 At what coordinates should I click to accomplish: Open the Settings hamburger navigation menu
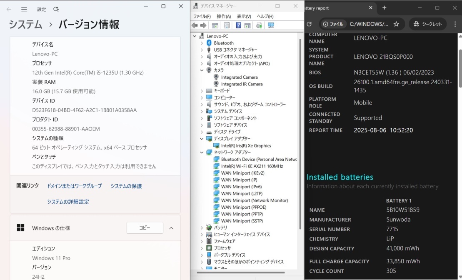coord(24,10)
